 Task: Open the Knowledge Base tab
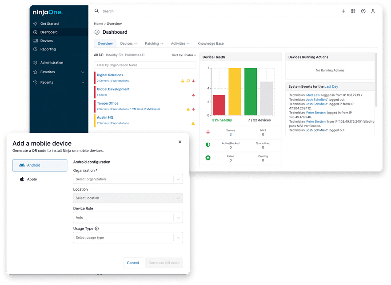coord(211,43)
